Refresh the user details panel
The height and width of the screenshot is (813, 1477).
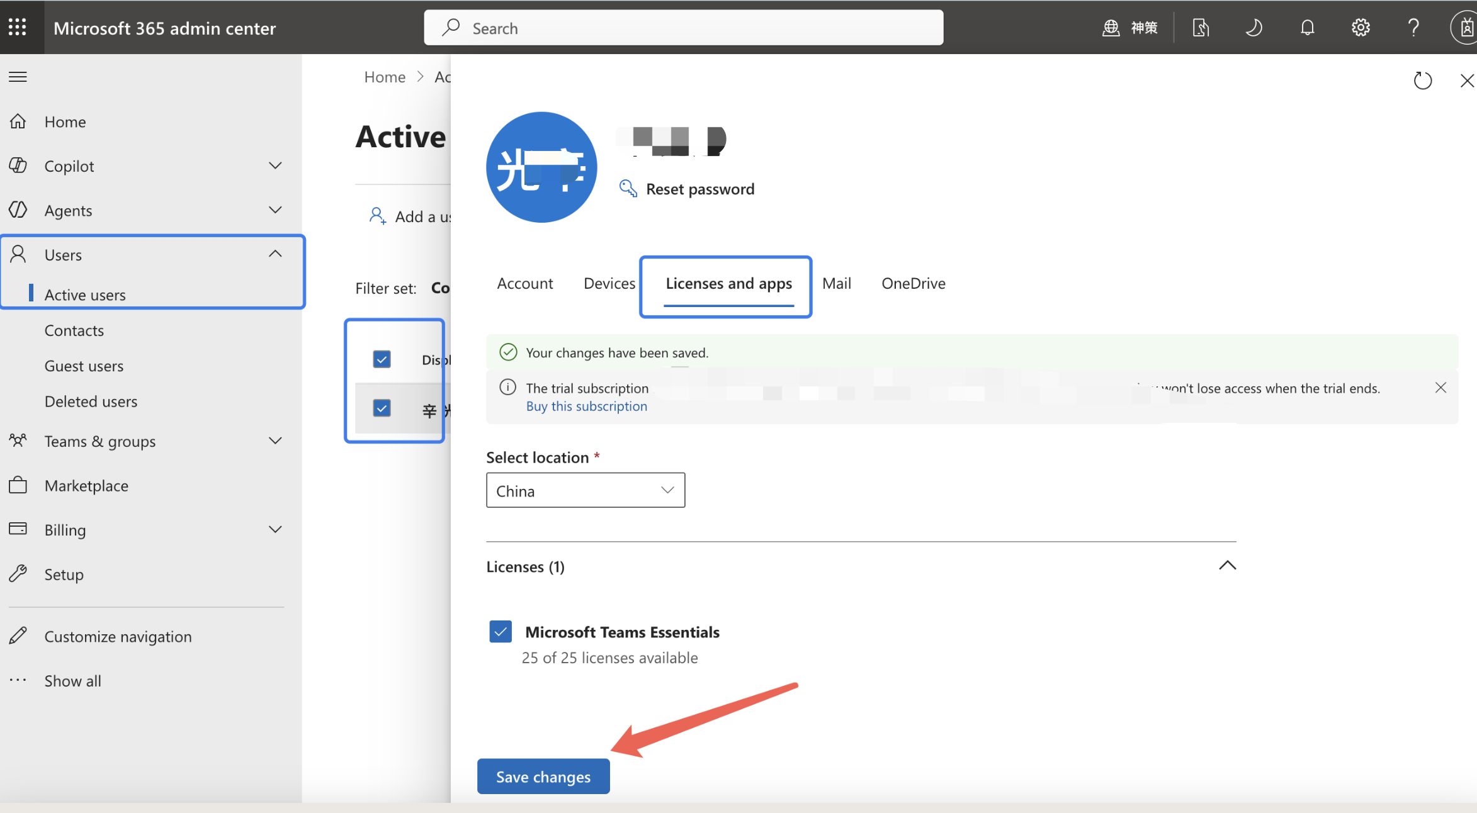tap(1423, 81)
